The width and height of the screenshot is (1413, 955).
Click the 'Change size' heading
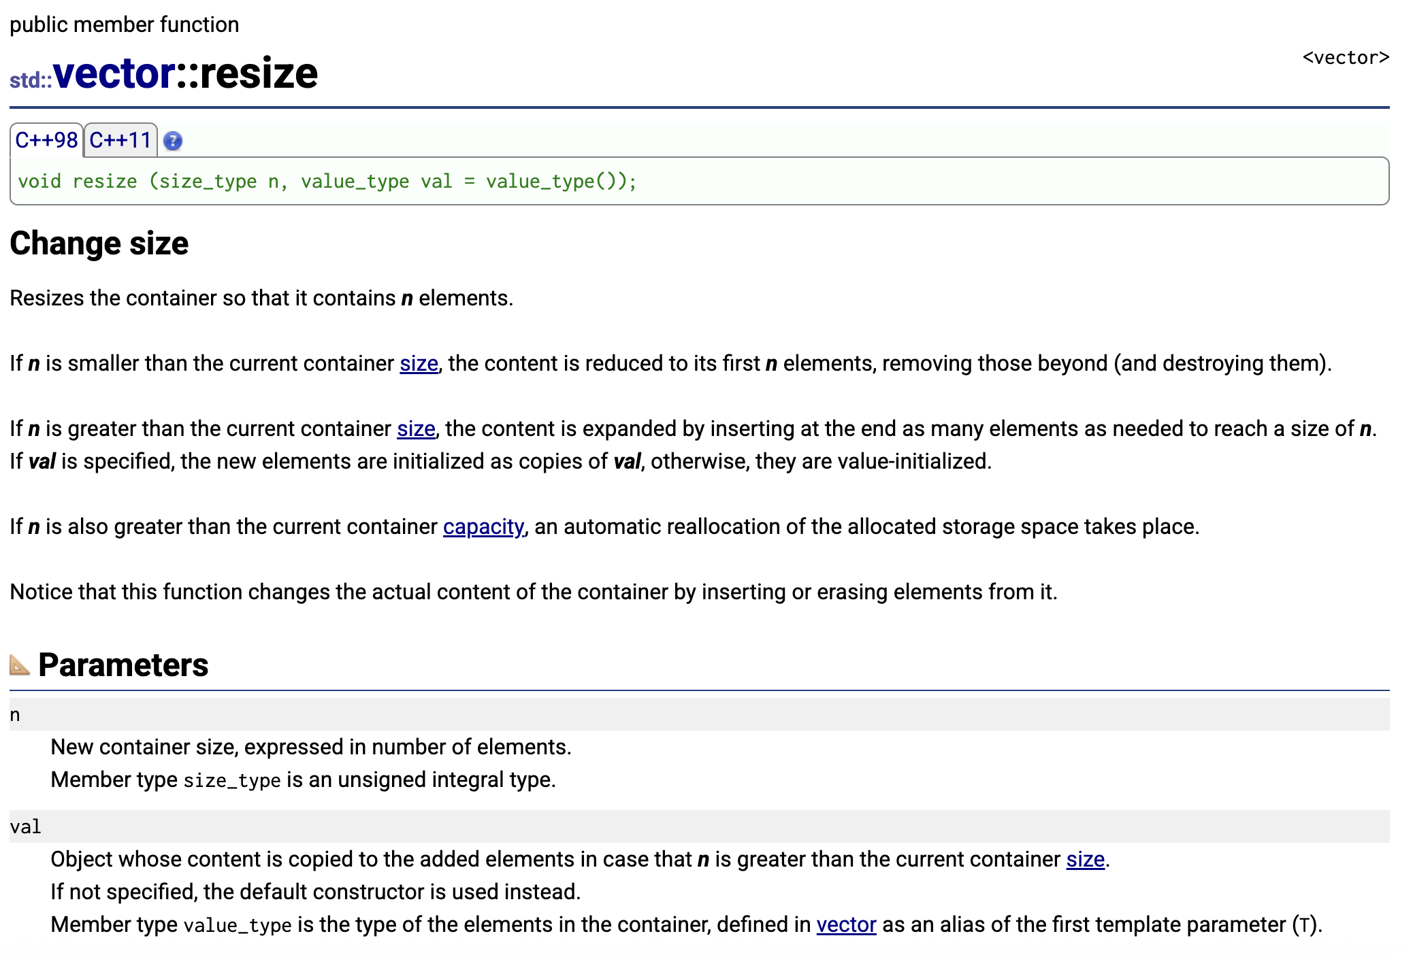click(x=99, y=244)
